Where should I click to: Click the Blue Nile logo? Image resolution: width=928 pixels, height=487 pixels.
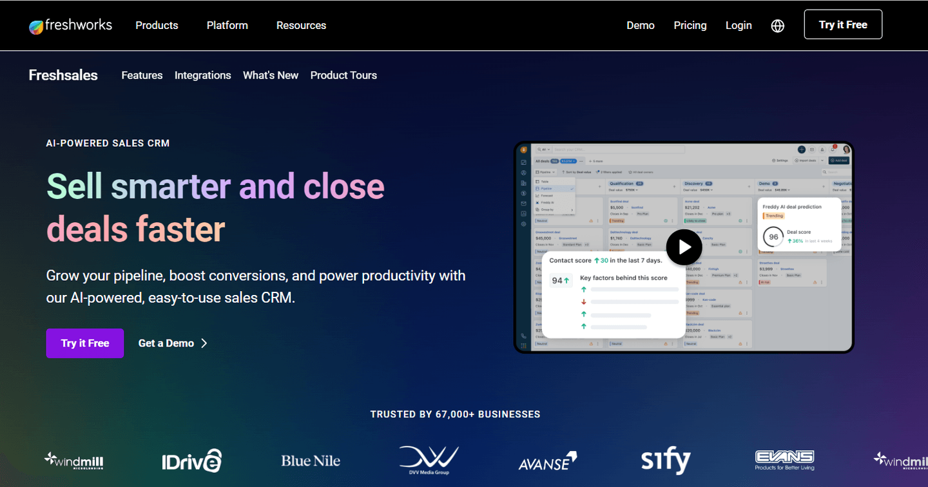click(311, 461)
